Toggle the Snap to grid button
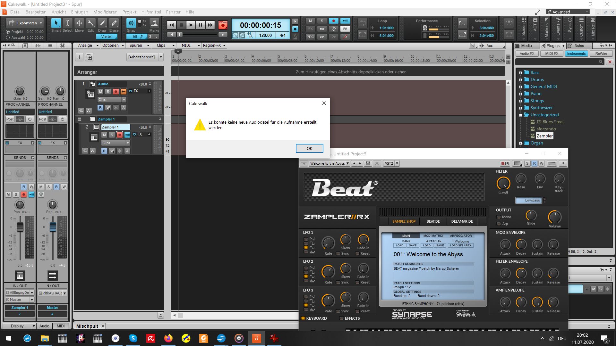The height and width of the screenshot is (346, 616). [x=131, y=23]
